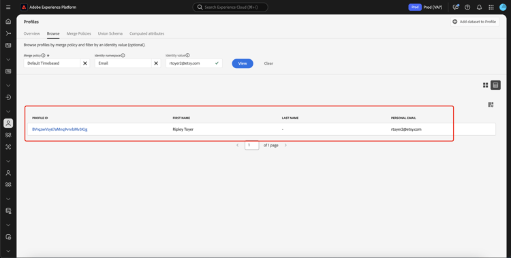Open the sidebar icon above the bottom chevron

pos(8,237)
